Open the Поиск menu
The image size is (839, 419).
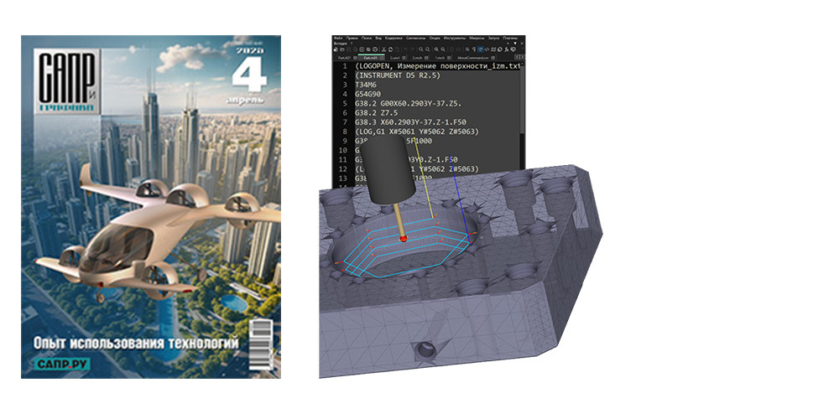[367, 38]
